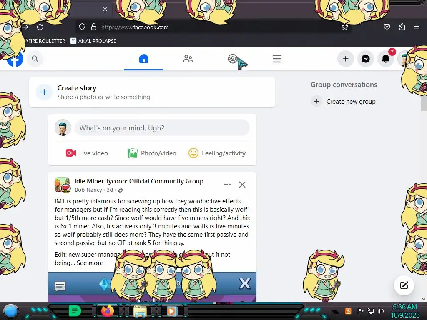Image resolution: width=427 pixels, height=320 pixels.
Task: Click the chat bubble icon in post image
Action: pos(60,286)
